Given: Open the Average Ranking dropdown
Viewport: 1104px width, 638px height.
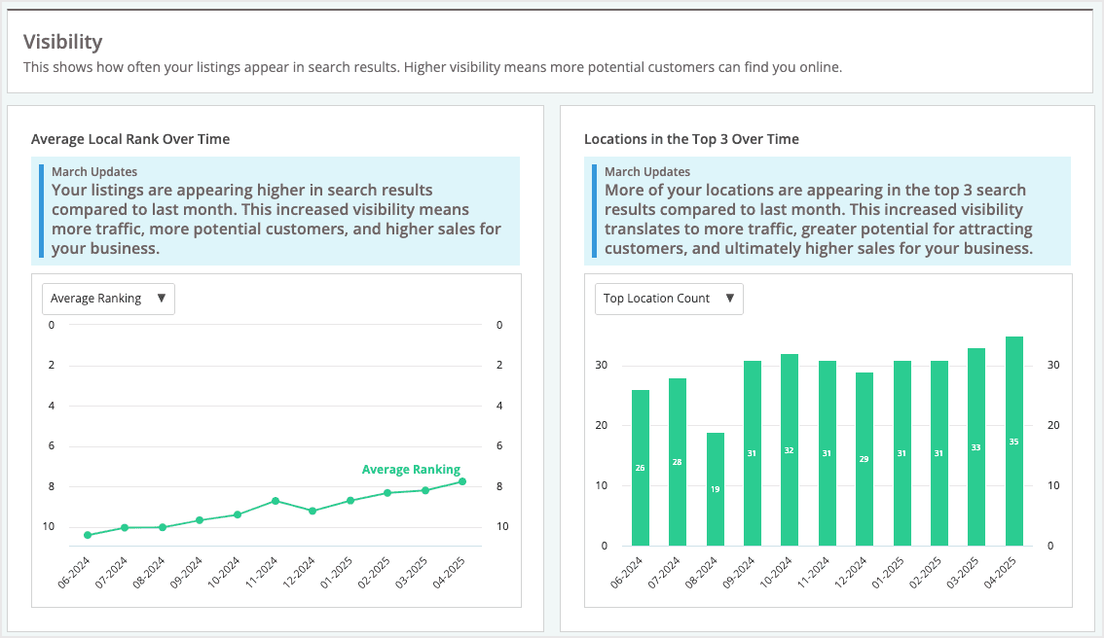Looking at the screenshot, I should [108, 299].
